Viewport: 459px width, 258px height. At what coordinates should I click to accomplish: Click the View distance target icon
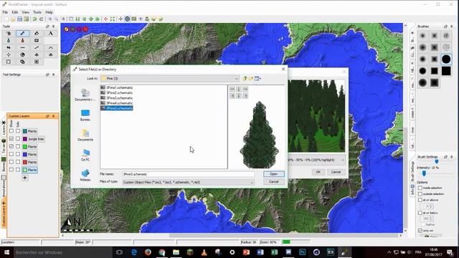tap(127, 19)
